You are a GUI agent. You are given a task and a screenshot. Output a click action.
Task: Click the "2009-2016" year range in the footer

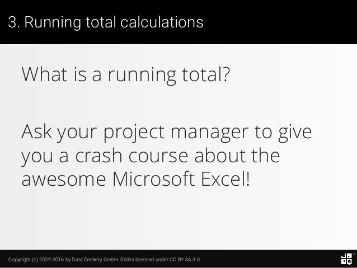pyautogui.click(x=51, y=260)
